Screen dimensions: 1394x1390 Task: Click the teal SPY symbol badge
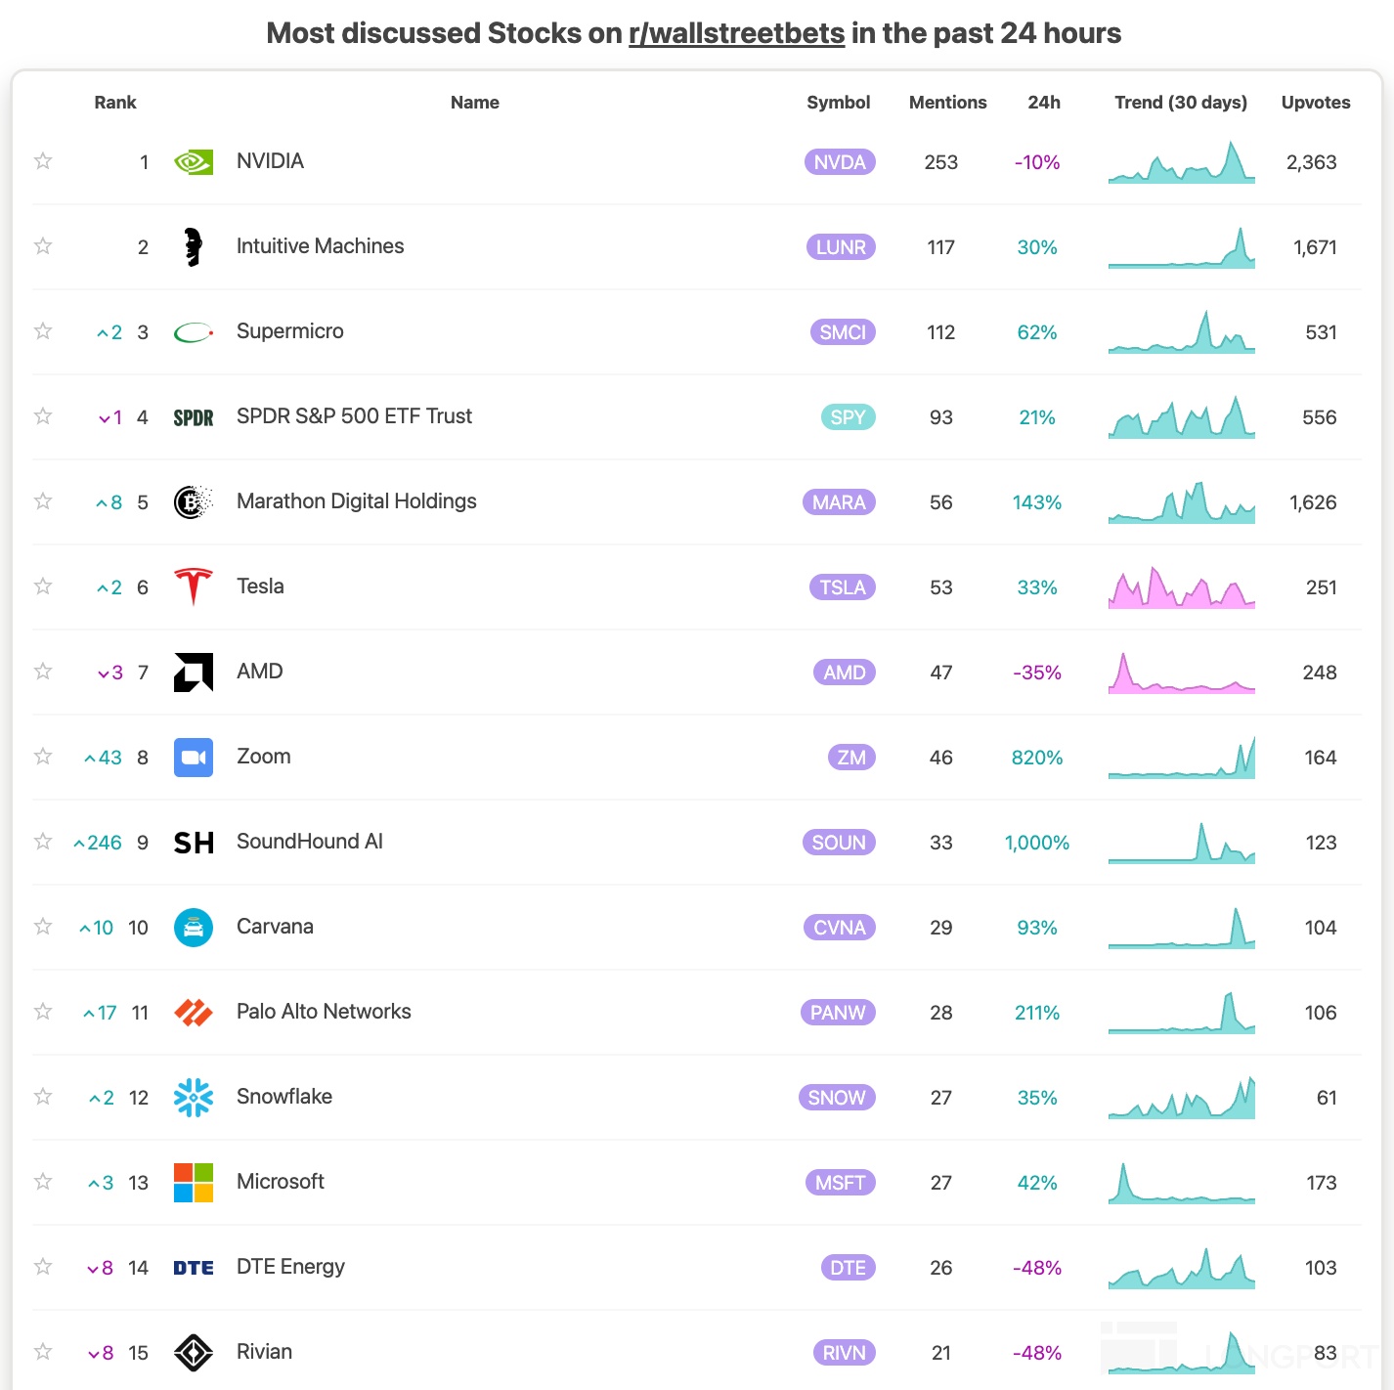pos(848,417)
